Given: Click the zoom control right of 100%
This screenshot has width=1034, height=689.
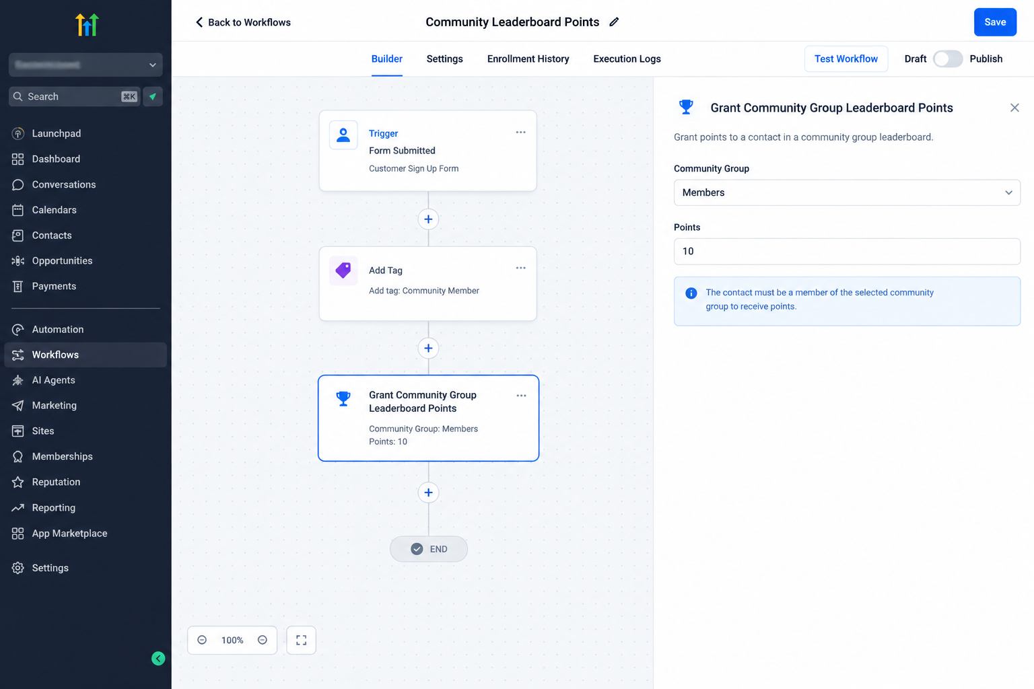Looking at the screenshot, I should [263, 640].
